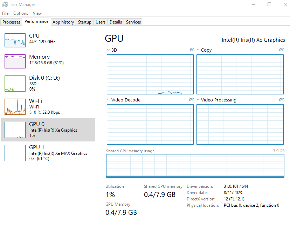Change the Copy engine dropdown

pos(198,50)
